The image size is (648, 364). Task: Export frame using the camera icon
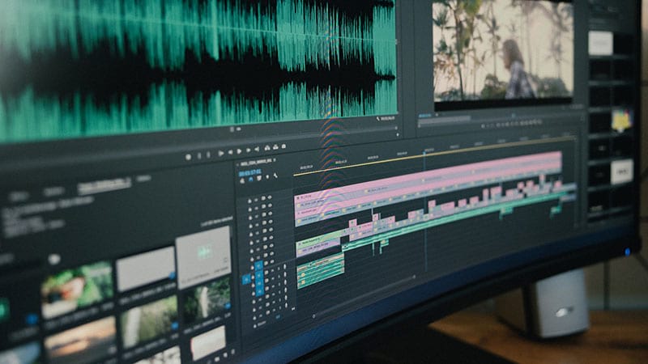click(283, 146)
